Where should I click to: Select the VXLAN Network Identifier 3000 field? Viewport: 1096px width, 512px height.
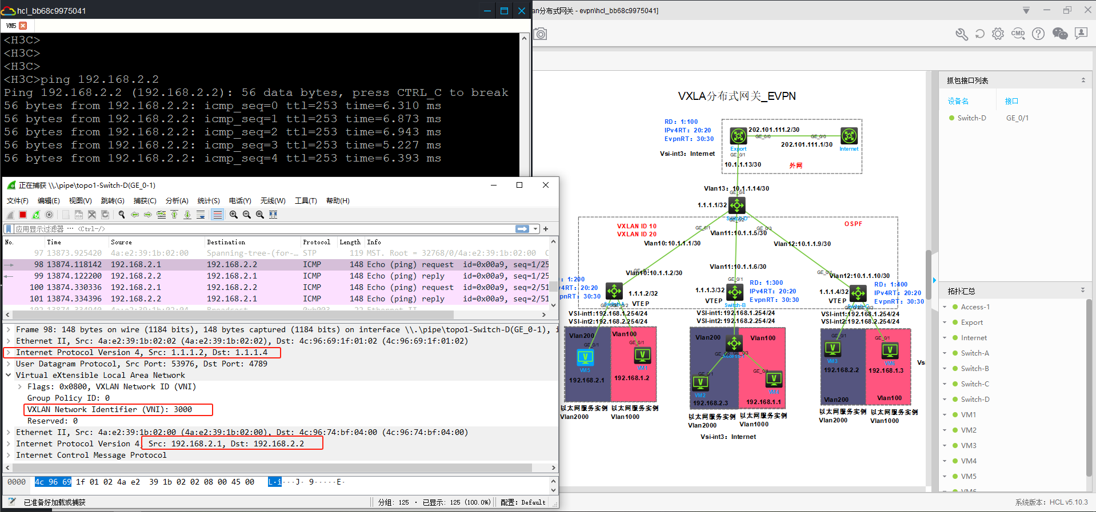[x=110, y=410]
